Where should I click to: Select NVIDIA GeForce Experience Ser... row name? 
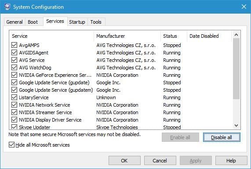click(55, 75)
